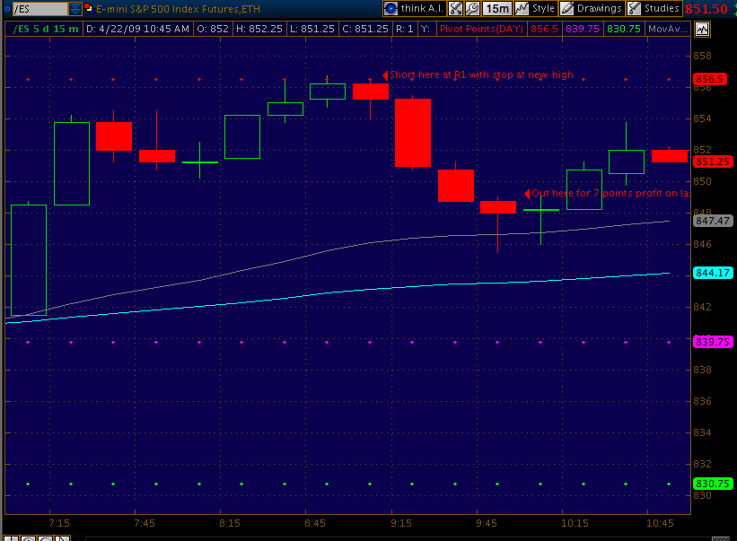This screenshot has height=541, width=737.
Task: Click the pencil icon on Drawings button
Action: click(567, 8)
